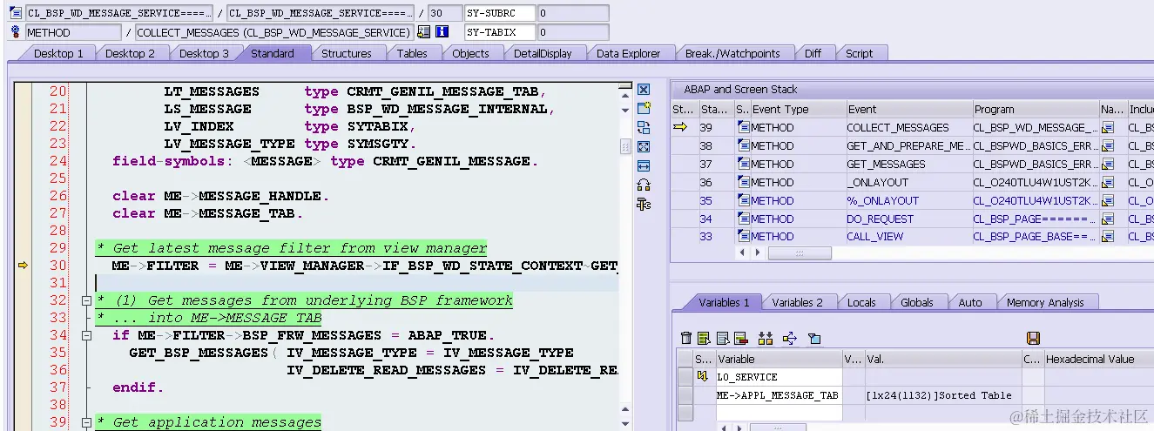Click the swap tool icon in side toolbar

[644, 127]
